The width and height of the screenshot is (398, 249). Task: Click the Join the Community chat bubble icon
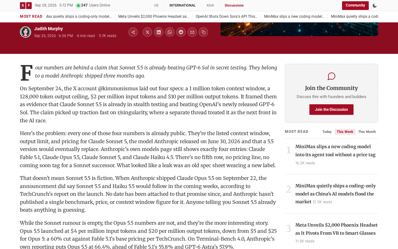tap(331, 76)
